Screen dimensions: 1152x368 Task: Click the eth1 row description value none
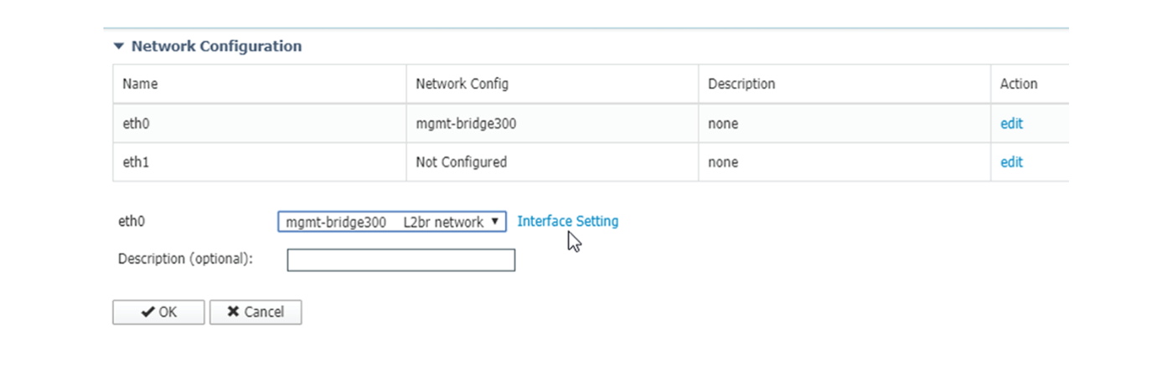(x=723, y=162)
